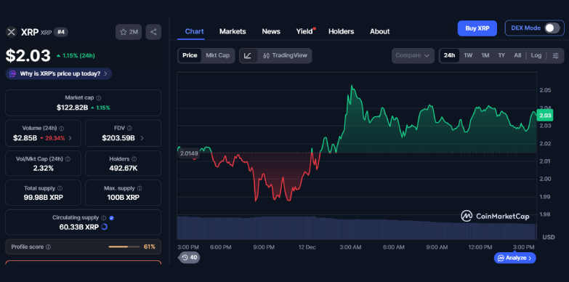Image resolution: width=569 pixels, height=282 pixels.
Task: Click the Holders info icon
Action: [x=134, y=159]
